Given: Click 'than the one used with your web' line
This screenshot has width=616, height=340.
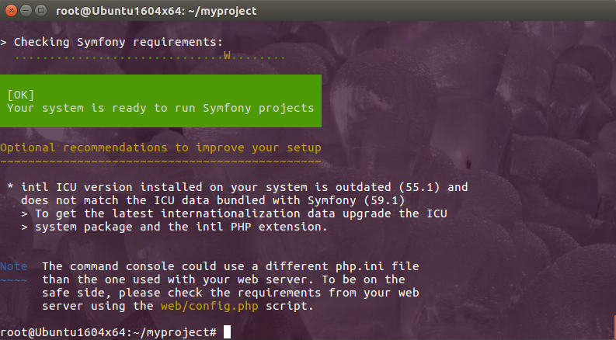Looking at the screenshot, I should tap(224, 279).
